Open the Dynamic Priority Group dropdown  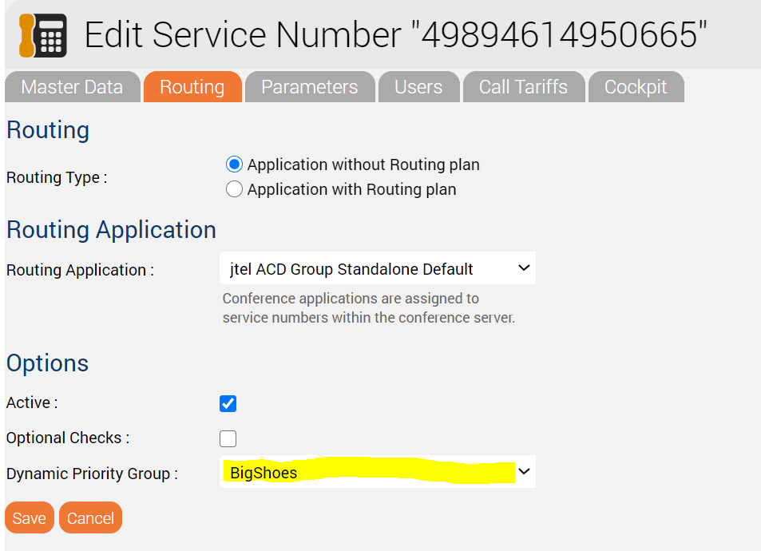coord(378,471)
